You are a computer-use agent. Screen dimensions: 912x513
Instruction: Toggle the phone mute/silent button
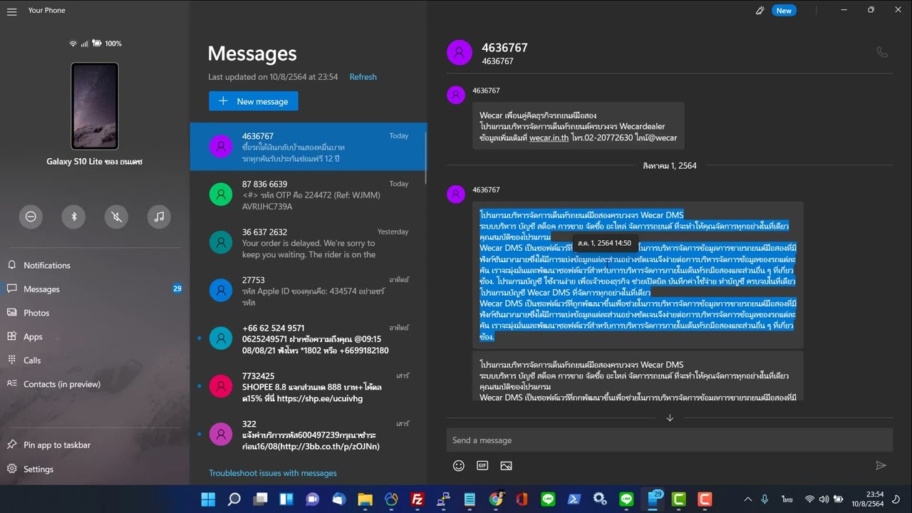pos(117,217)
